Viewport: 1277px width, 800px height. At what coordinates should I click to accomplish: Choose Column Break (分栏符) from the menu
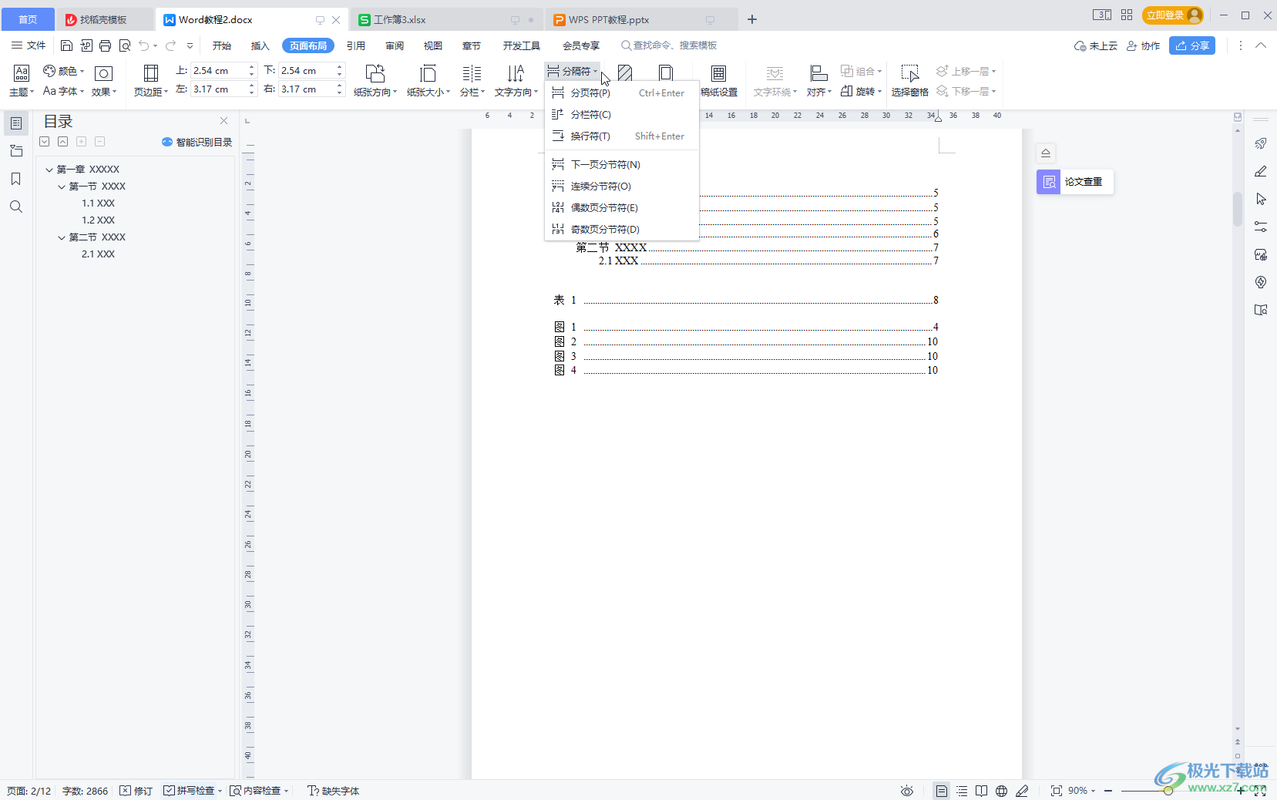point(622,115)
